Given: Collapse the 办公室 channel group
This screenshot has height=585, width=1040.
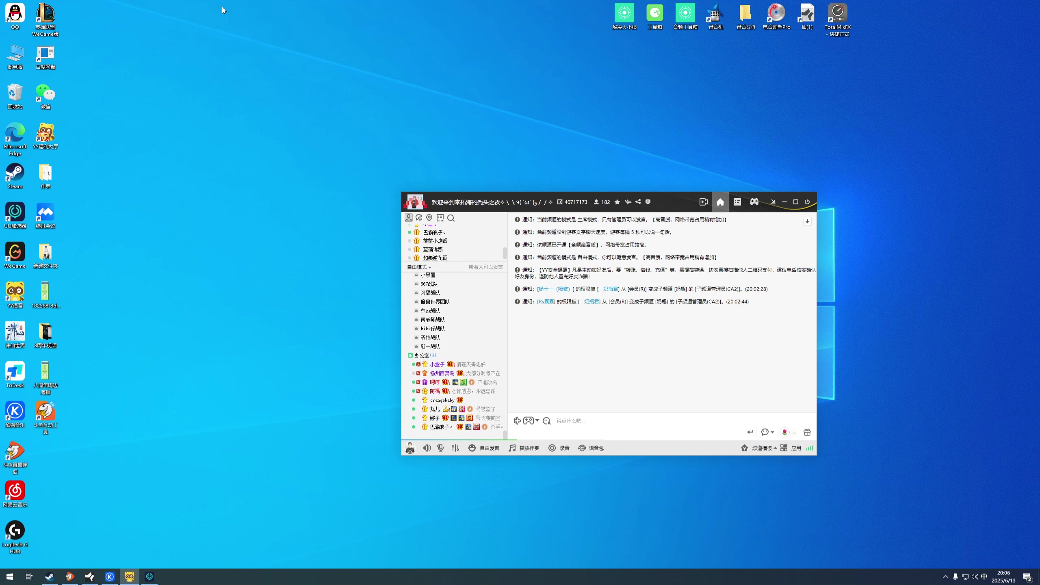Looking at the screenshot, I should tap(410, 355).
